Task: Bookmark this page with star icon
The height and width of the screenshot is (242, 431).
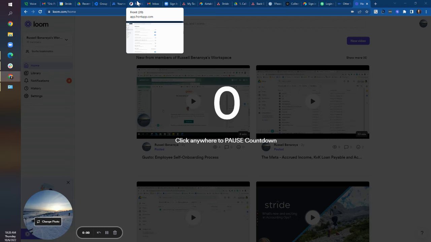Action: [367, 11]
